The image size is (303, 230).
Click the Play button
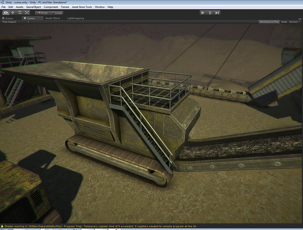[x=203, y=13]
